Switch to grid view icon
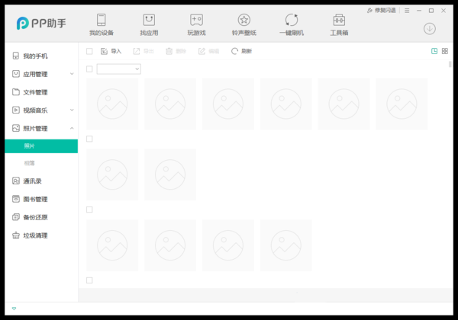458x320 pixels. pyautogui.click(x=445, y=51)
